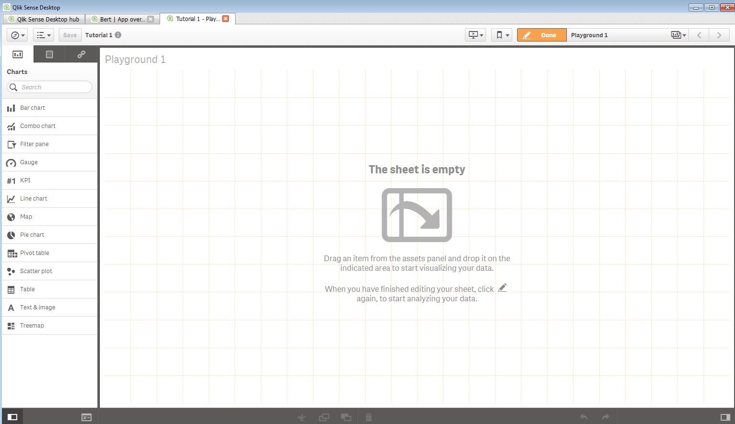Image resolution: width=735 pixels, height=424 pixels.
Task: Click the copy icon in bottom bar
Action: click(x=324, y=417)
